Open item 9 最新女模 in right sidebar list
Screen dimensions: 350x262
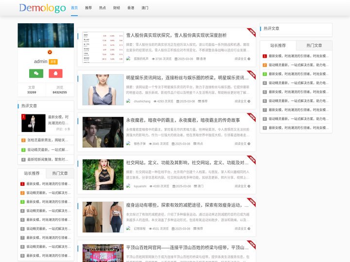pos(298,128)
